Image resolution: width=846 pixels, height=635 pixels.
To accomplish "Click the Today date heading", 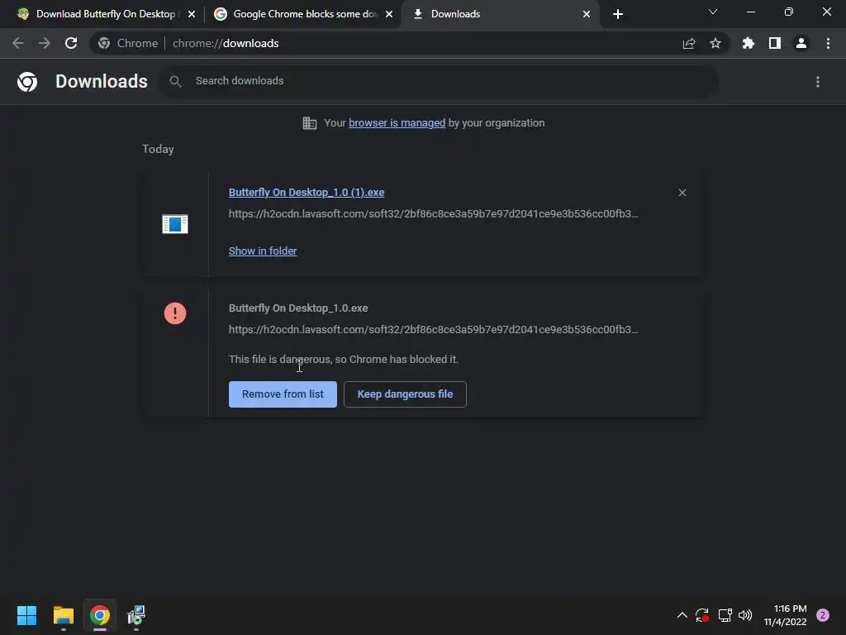I will 158,149.
